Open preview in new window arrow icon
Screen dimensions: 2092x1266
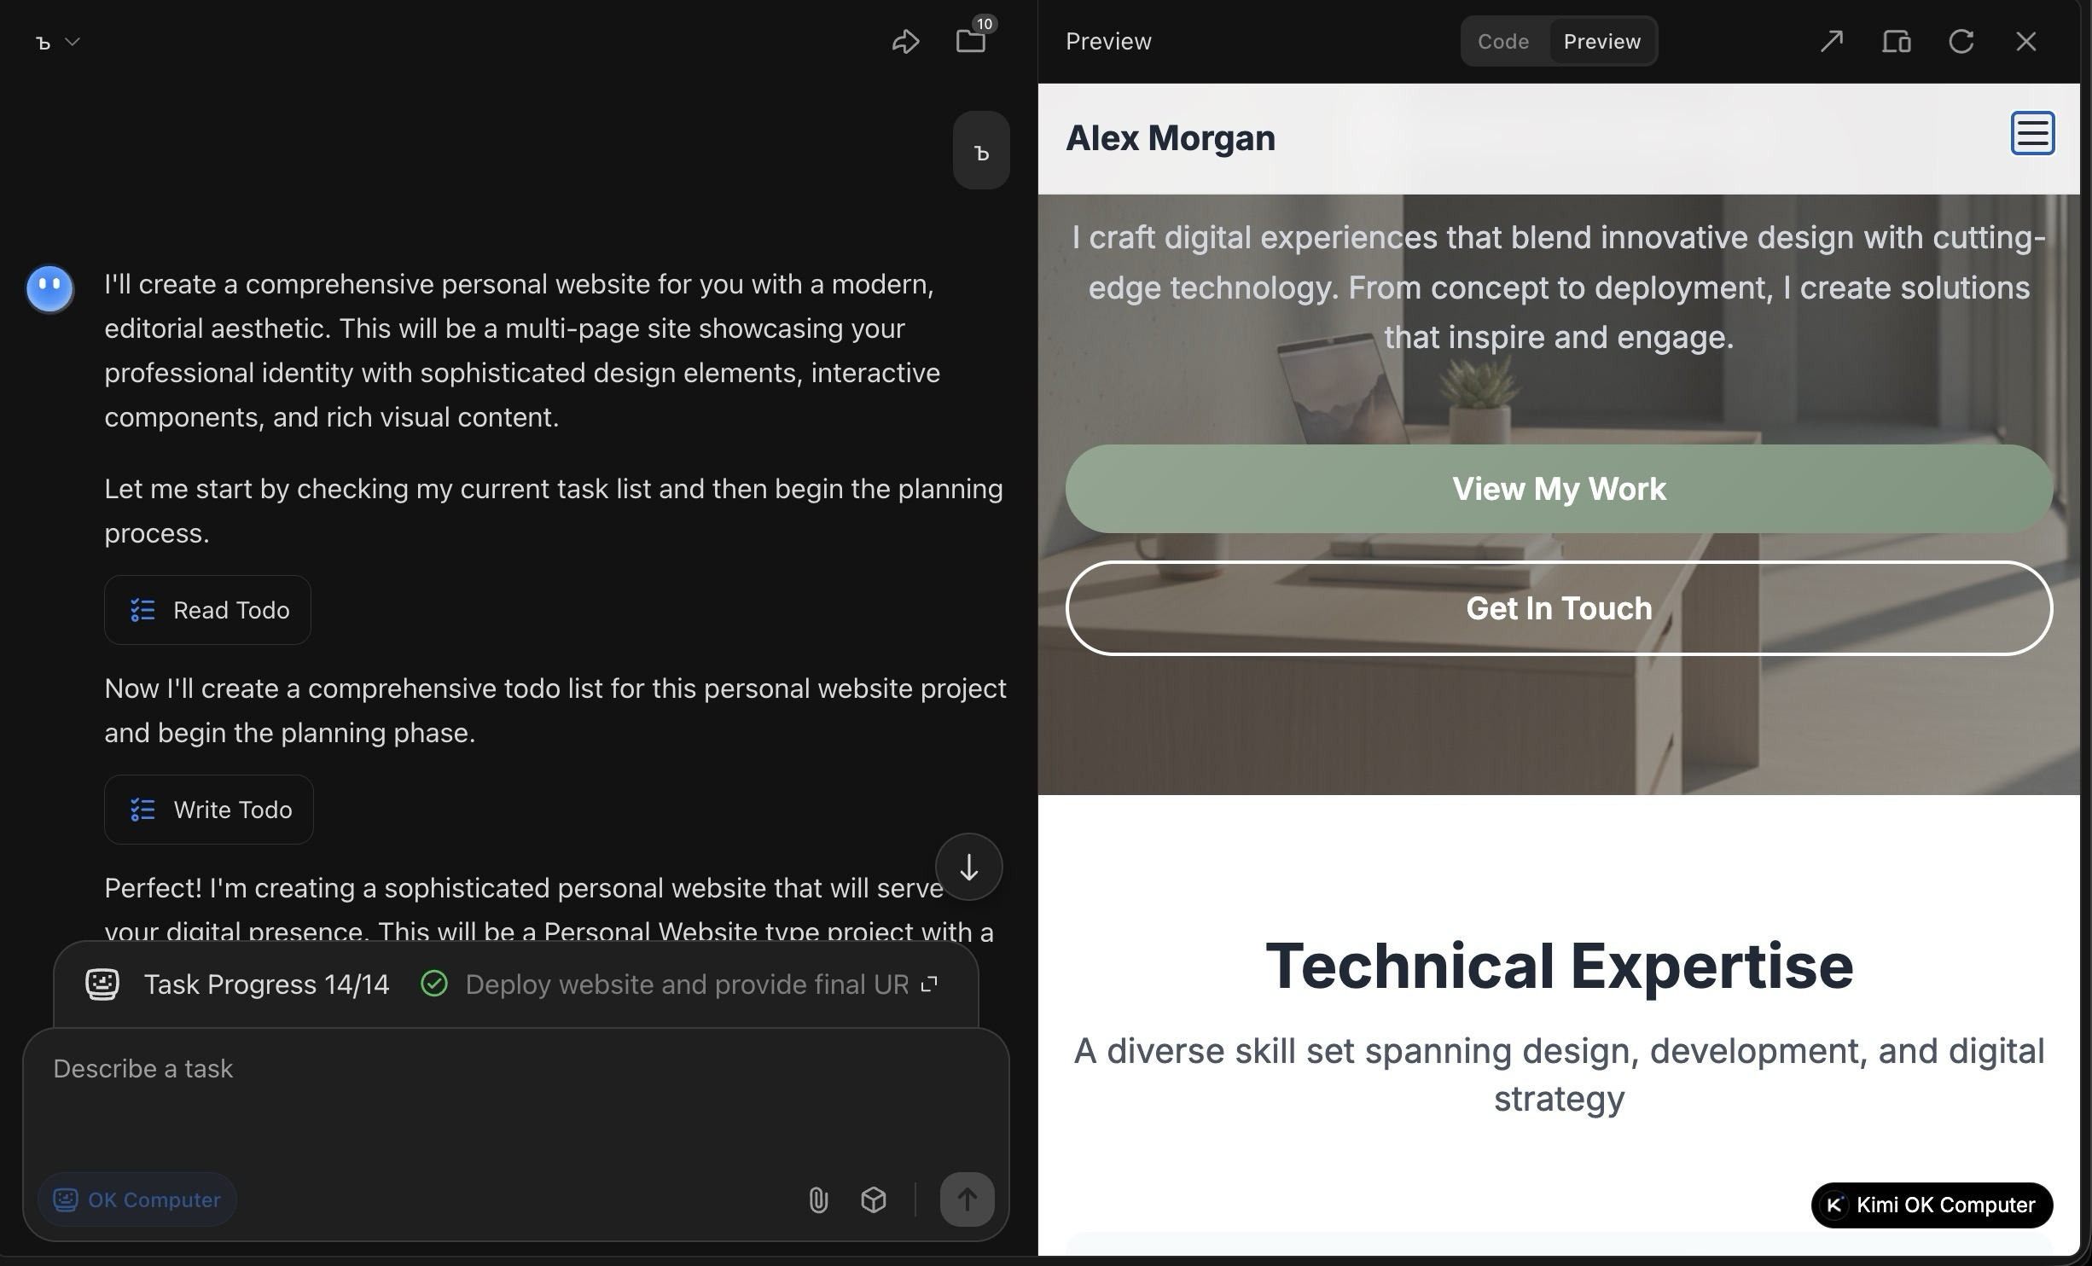click(x=1831, y=41)
